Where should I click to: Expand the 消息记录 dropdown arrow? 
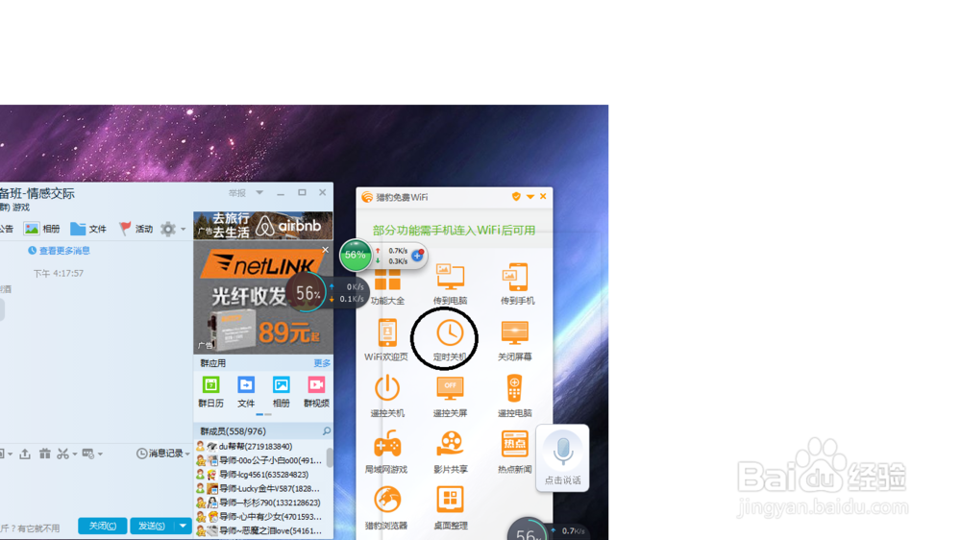[x=187, y=454]
